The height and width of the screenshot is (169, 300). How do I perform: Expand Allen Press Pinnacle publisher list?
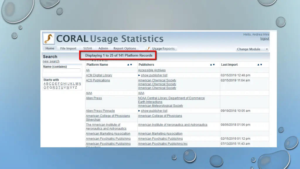click(x=153, y=111)
